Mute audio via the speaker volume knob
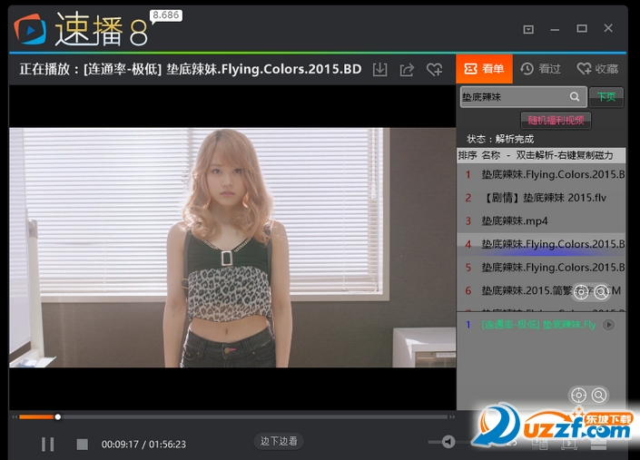Screen dimensions: 640x460 tap(448, 442)
